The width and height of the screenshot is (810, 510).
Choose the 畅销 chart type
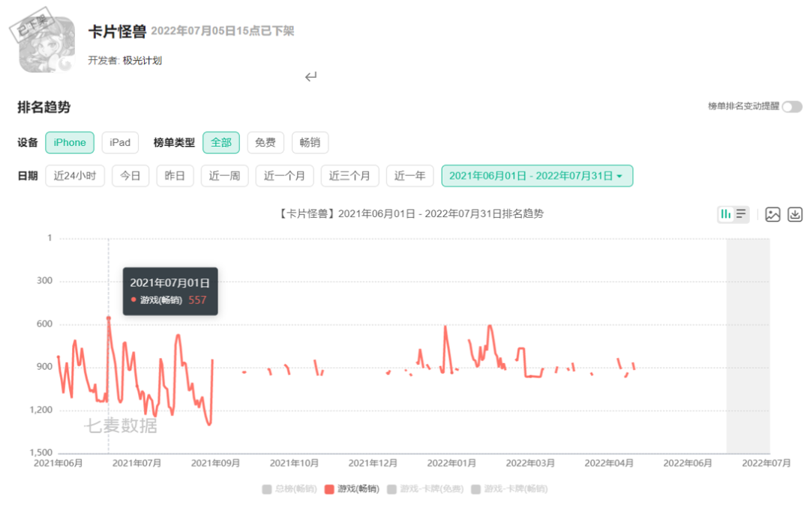pyautogui.click(x=310, y=143)
